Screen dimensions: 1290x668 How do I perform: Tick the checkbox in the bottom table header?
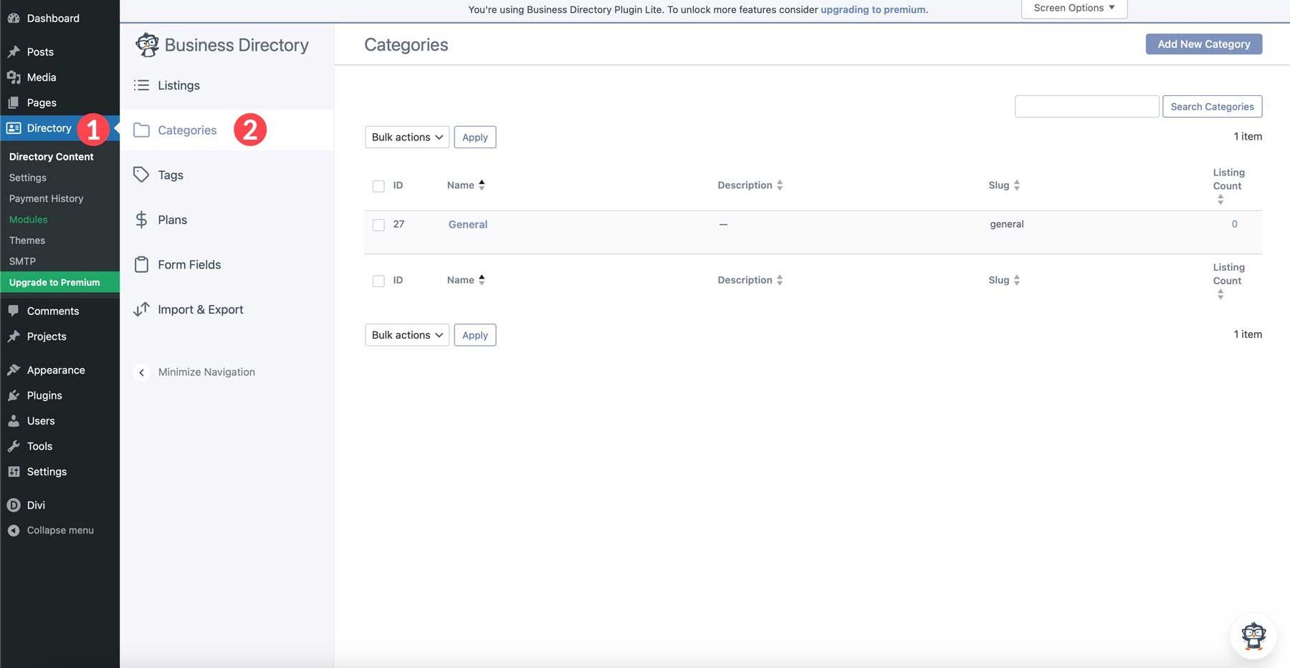tap(378, 280)
